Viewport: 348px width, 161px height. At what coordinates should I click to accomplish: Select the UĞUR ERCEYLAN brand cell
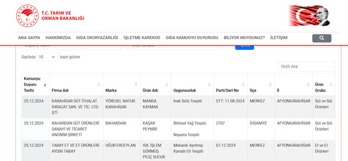(x=122, y=150)
